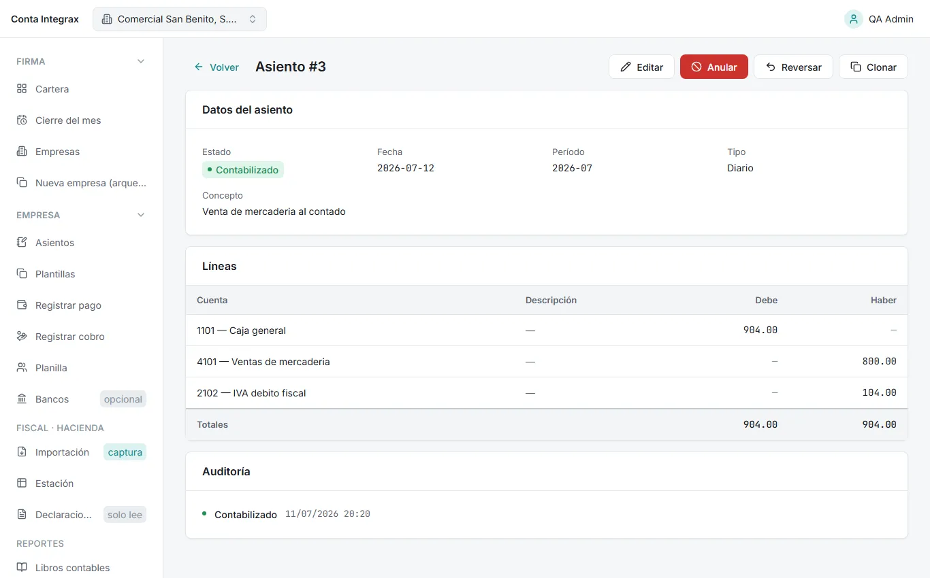Click the Clonar button
930x578 pixels.
click(x=873, y=67)
